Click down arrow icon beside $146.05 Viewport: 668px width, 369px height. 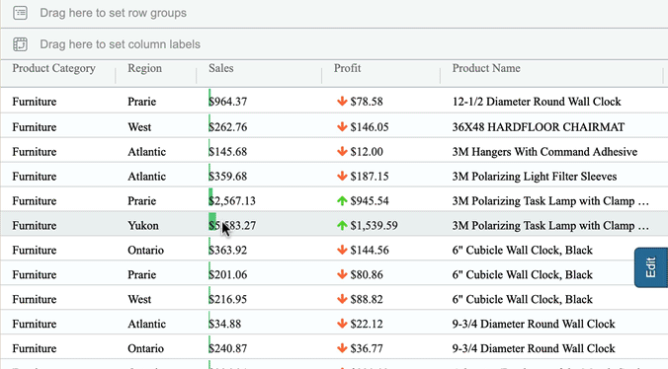click(342, 126)
